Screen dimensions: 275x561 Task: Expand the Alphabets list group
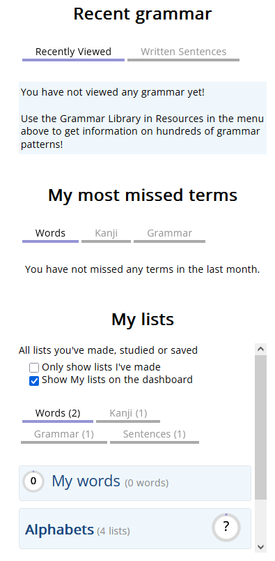[59, 530]
